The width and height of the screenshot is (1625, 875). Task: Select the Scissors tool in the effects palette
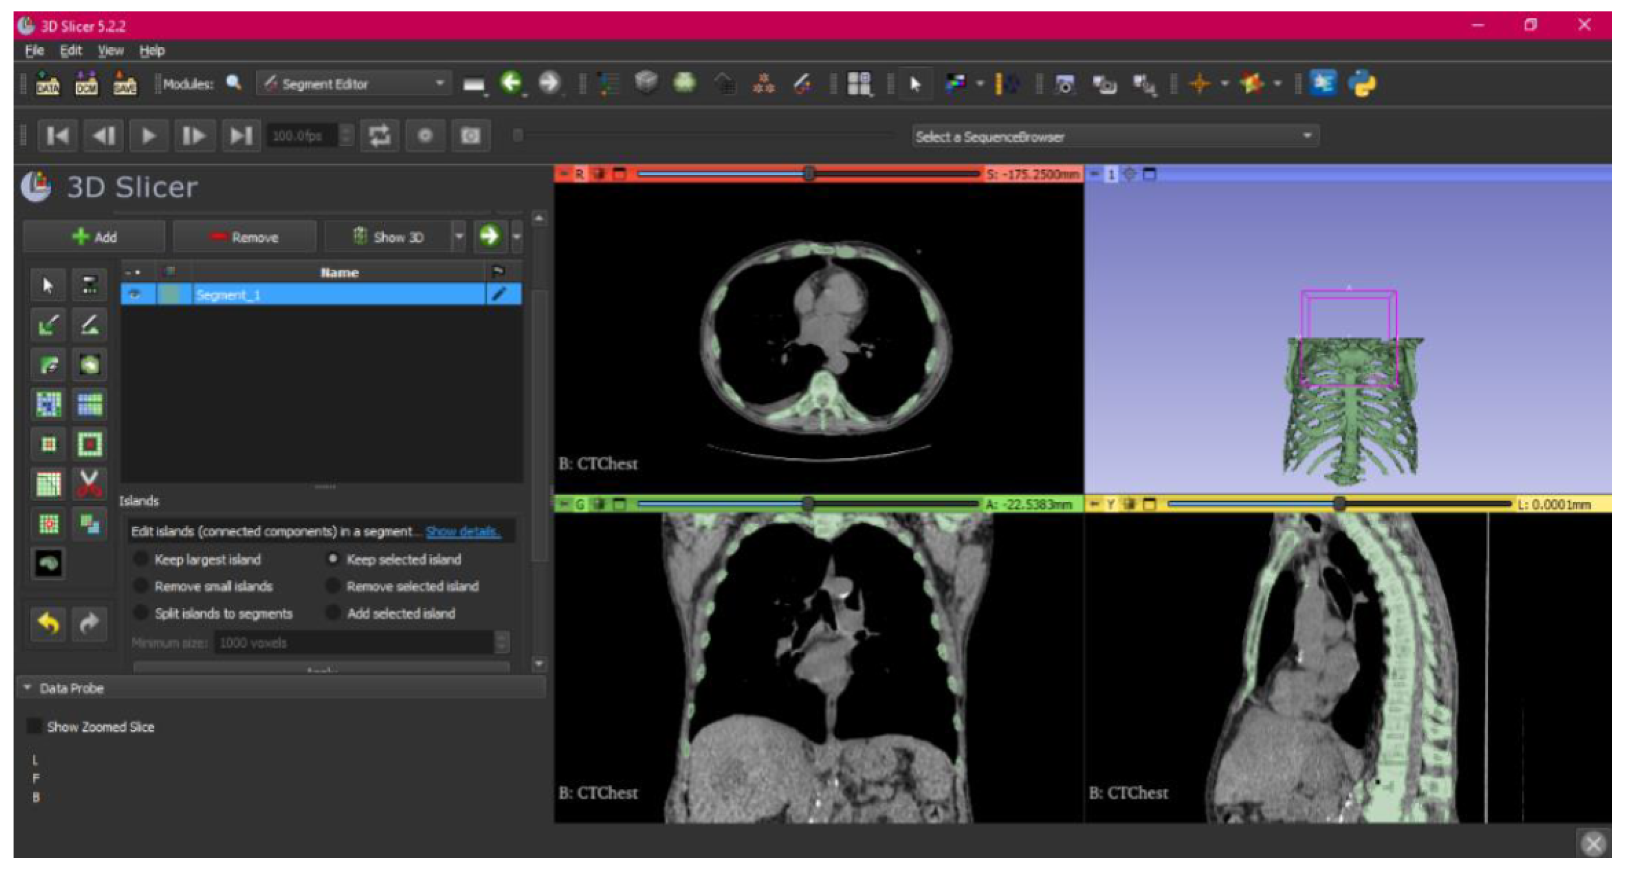coord(89,484)
